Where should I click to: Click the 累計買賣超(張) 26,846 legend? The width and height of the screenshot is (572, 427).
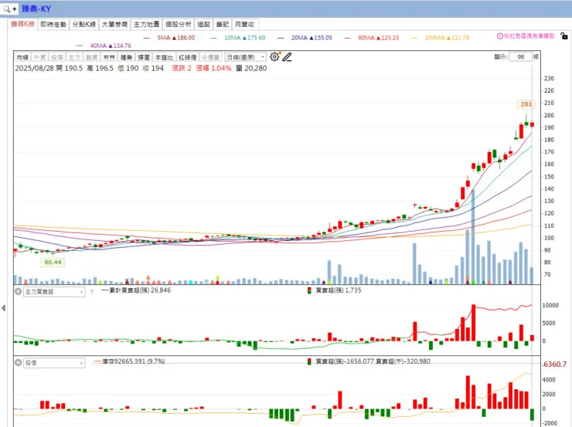(136, 290)
